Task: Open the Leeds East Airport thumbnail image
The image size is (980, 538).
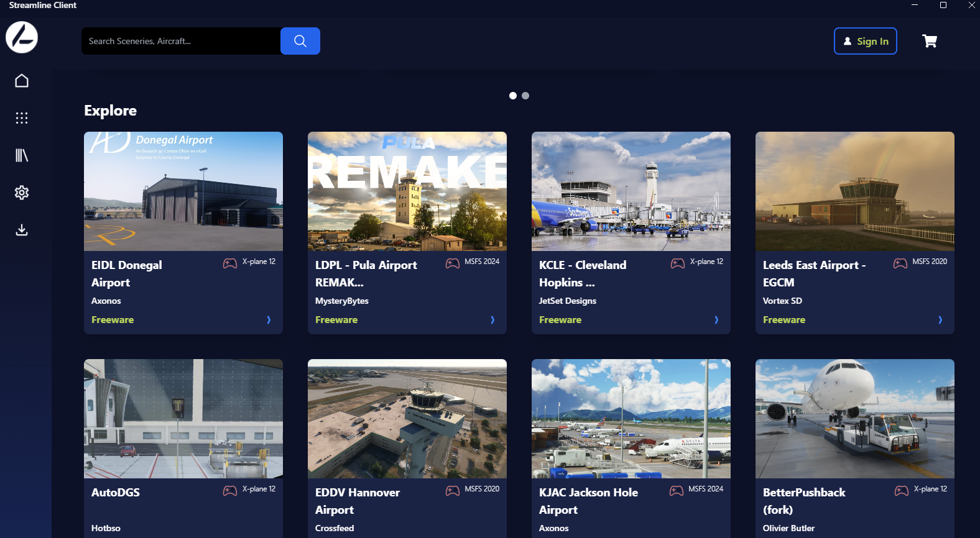Action: [855, 191]
